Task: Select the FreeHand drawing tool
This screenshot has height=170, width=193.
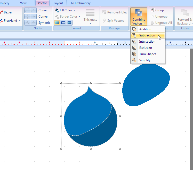Action: (10, 21)
